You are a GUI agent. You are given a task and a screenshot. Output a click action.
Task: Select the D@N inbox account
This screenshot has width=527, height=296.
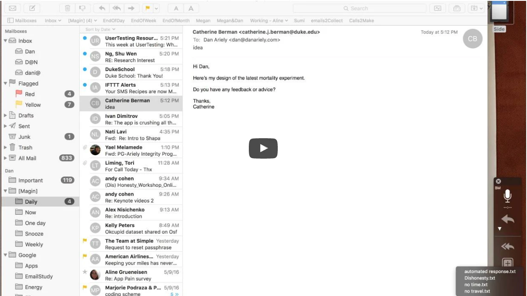click(40, 62)
